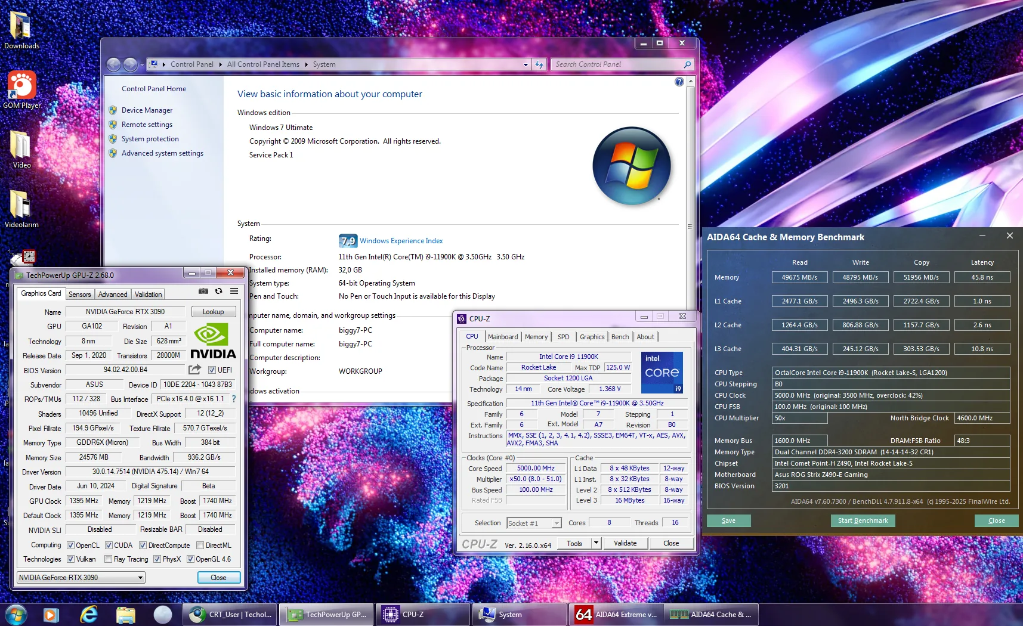Screen dimensions: 1023x626
Task: Open CPU-Z Mainboard tab
Action: click(503, 337)
